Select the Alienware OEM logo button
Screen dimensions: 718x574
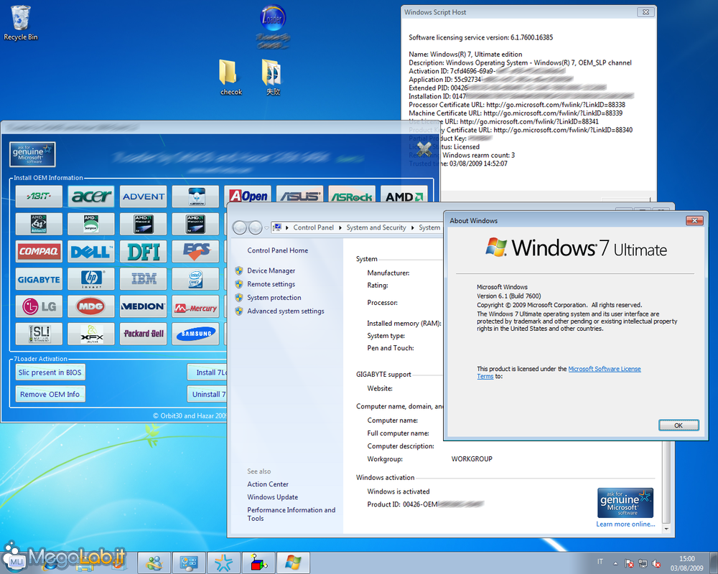[x=195, y=197]
